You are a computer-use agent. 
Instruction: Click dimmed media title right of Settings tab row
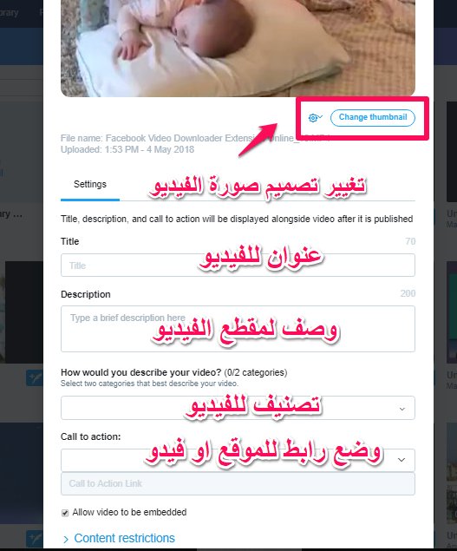tap(452, 213)
